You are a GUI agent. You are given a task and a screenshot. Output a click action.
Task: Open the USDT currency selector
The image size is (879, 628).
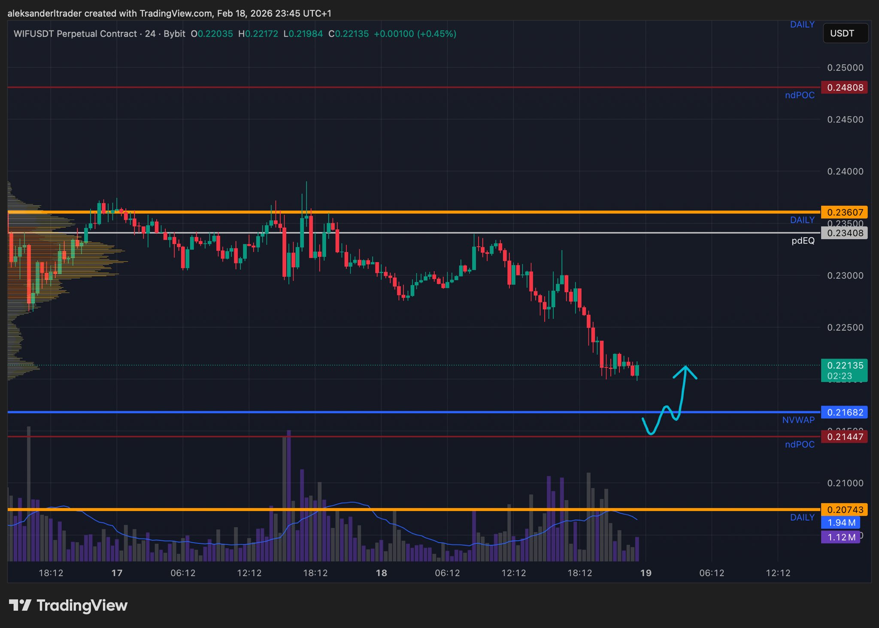[x=845, y=34]
